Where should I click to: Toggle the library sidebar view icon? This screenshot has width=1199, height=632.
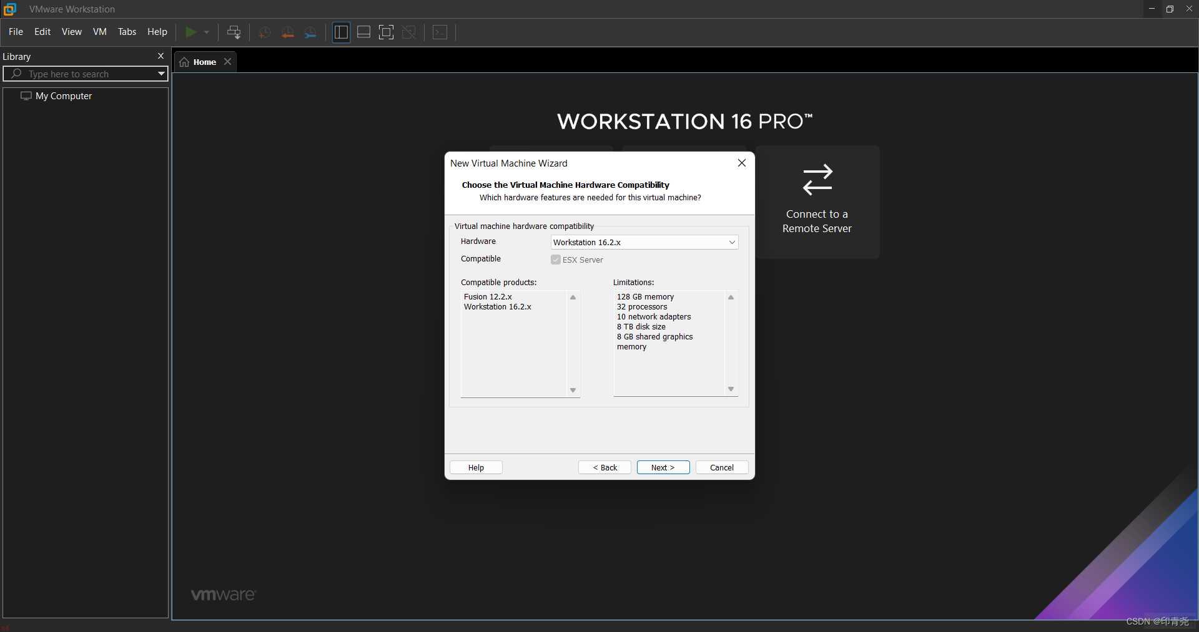pyautogui.click(x=341, y=32)
